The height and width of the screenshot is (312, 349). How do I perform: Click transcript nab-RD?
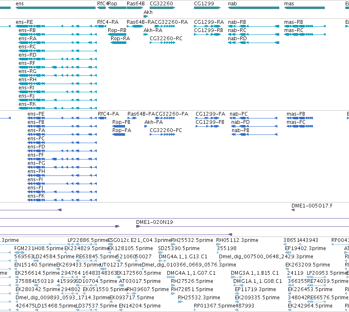(253, 43)
